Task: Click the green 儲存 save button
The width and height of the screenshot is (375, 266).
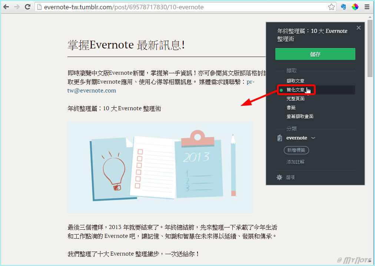Action: (x=315, y=54)
